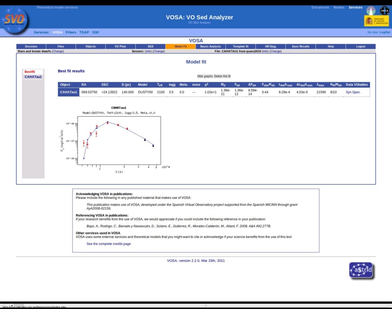Click the Delete this fit button
The height and width of the screenshot is (309, 392).
click(x=222, y=76)
